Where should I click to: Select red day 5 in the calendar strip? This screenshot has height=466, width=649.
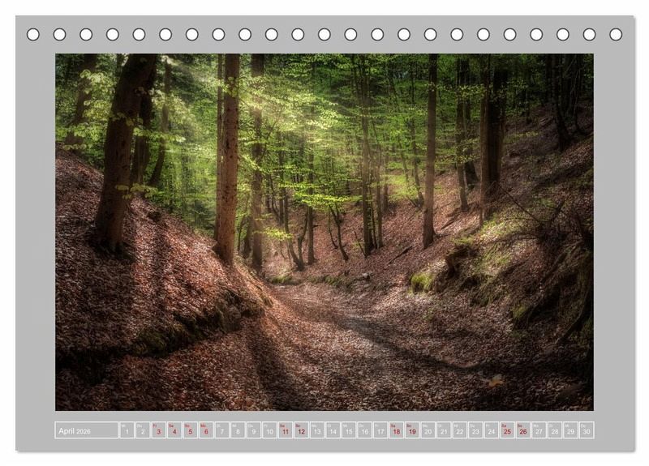click(x=191, y=430)
